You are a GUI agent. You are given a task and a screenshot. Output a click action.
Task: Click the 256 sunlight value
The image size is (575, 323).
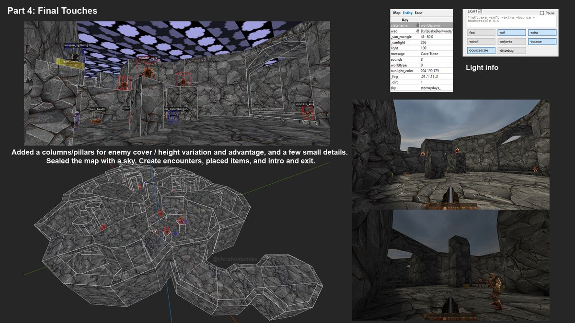(436, 42)
